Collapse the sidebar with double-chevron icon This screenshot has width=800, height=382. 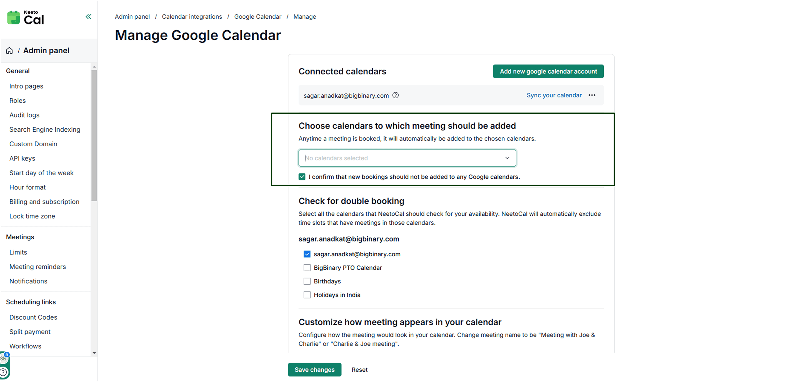[89, 16]
